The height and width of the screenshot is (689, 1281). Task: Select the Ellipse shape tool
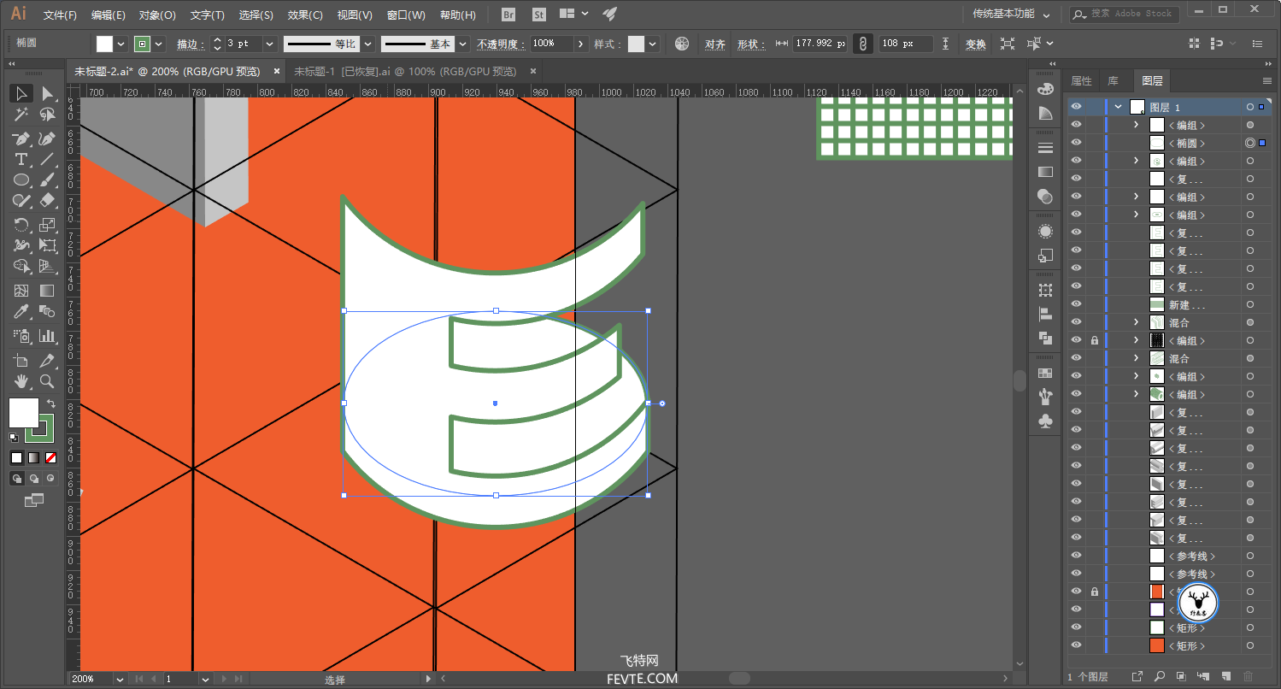(x=21, y=180)
